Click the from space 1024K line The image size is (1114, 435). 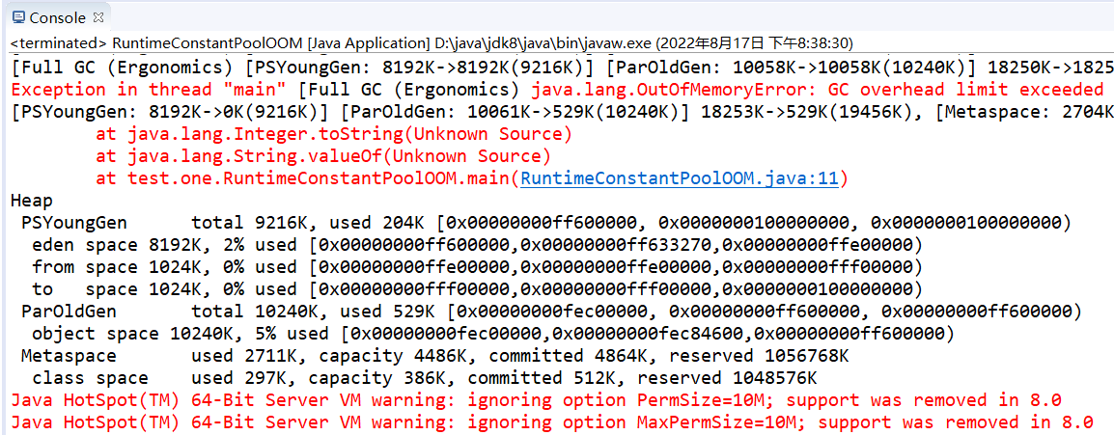[x=477, y=267]
